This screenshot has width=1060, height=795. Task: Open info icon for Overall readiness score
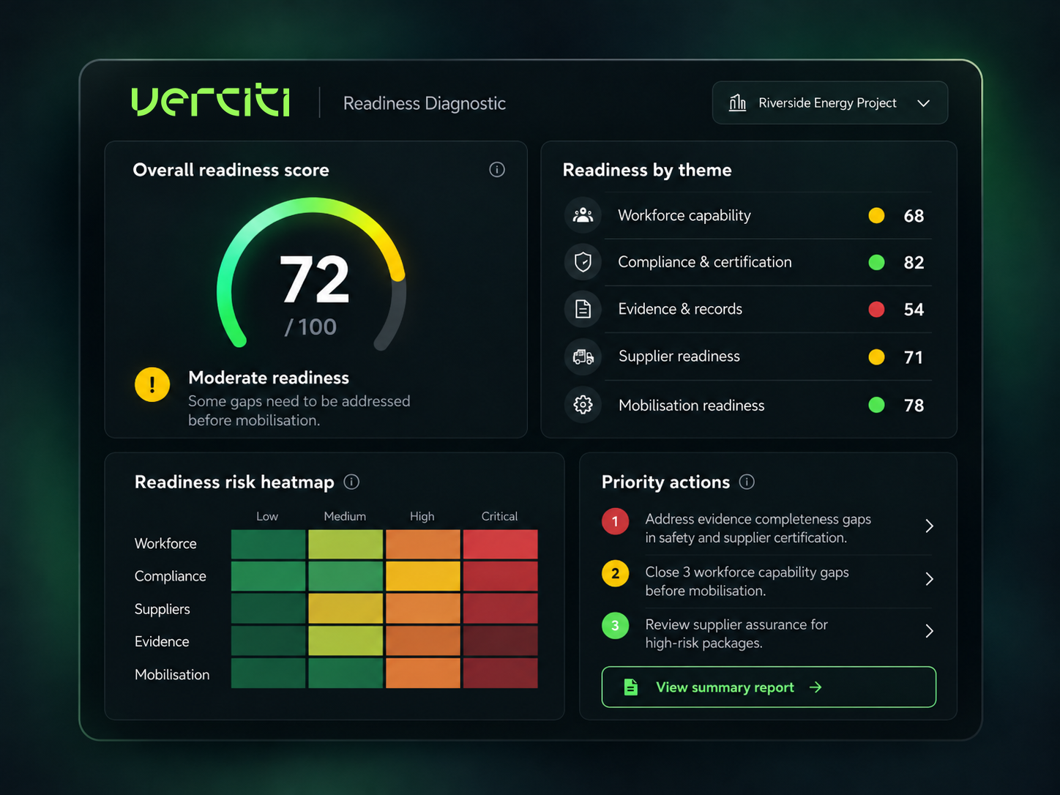(x=497, y=170)
